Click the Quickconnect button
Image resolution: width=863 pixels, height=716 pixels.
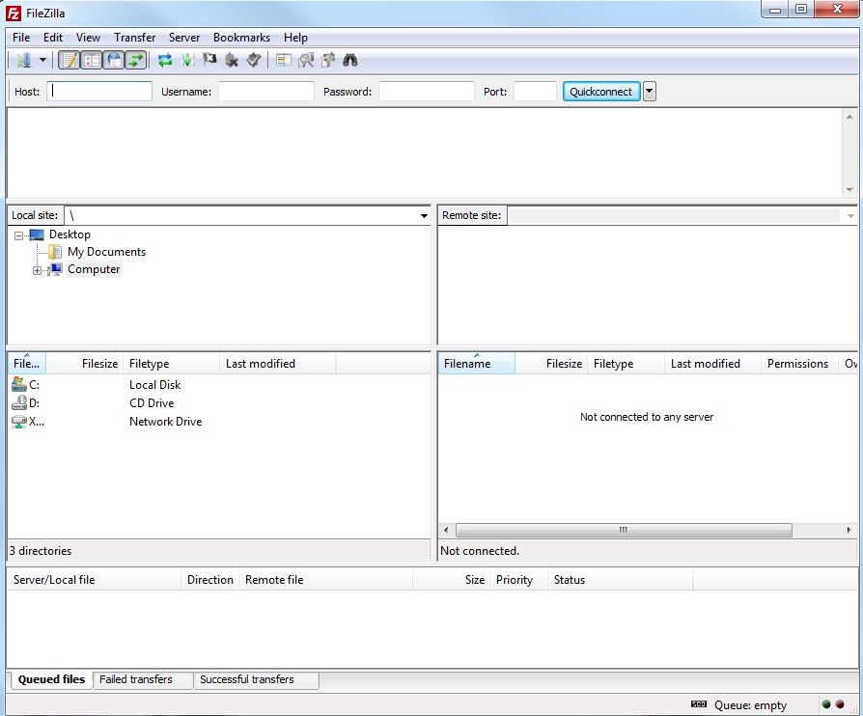[601, 92]
